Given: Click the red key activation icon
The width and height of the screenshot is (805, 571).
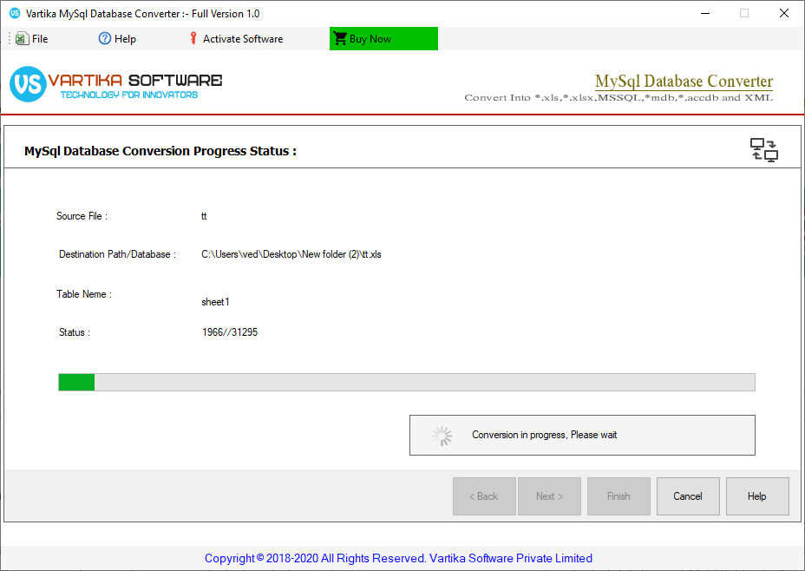Looking at the screenshot, I should click(193, 38).
